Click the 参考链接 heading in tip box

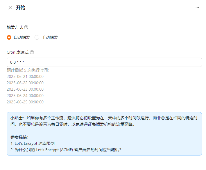pos(20,137)
